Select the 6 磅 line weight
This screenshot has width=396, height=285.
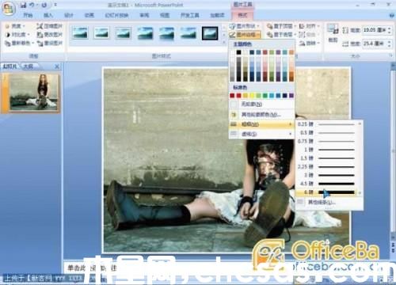327,192
